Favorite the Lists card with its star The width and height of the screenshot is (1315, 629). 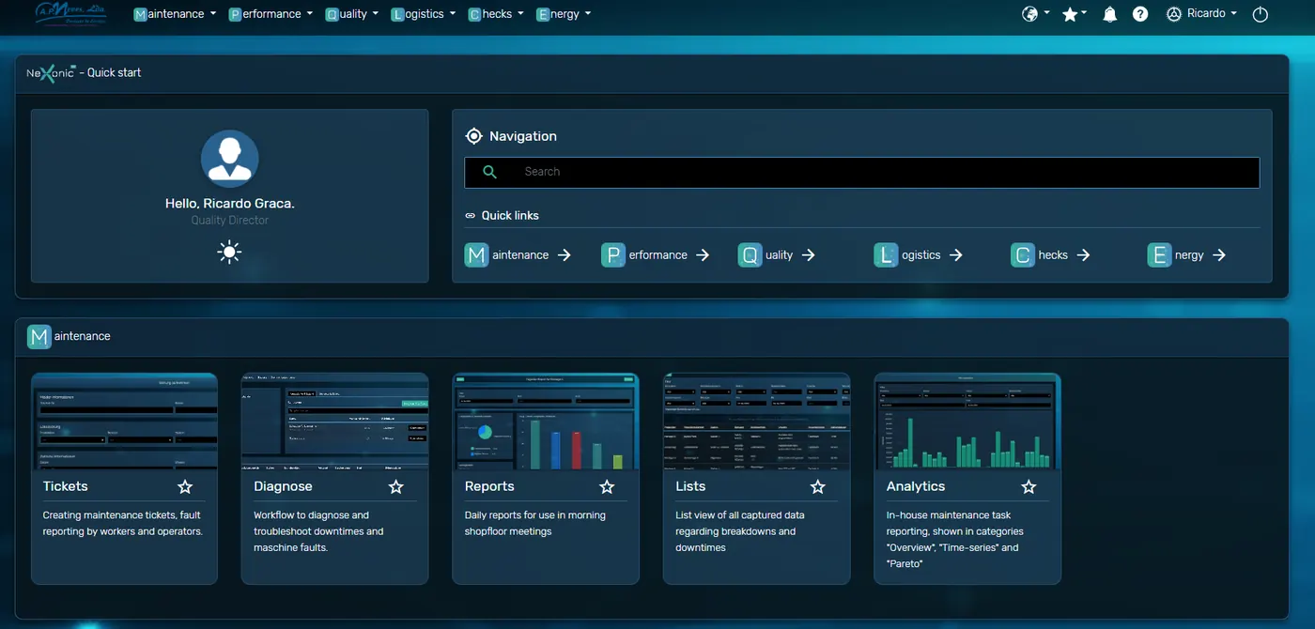click(818, 486)
